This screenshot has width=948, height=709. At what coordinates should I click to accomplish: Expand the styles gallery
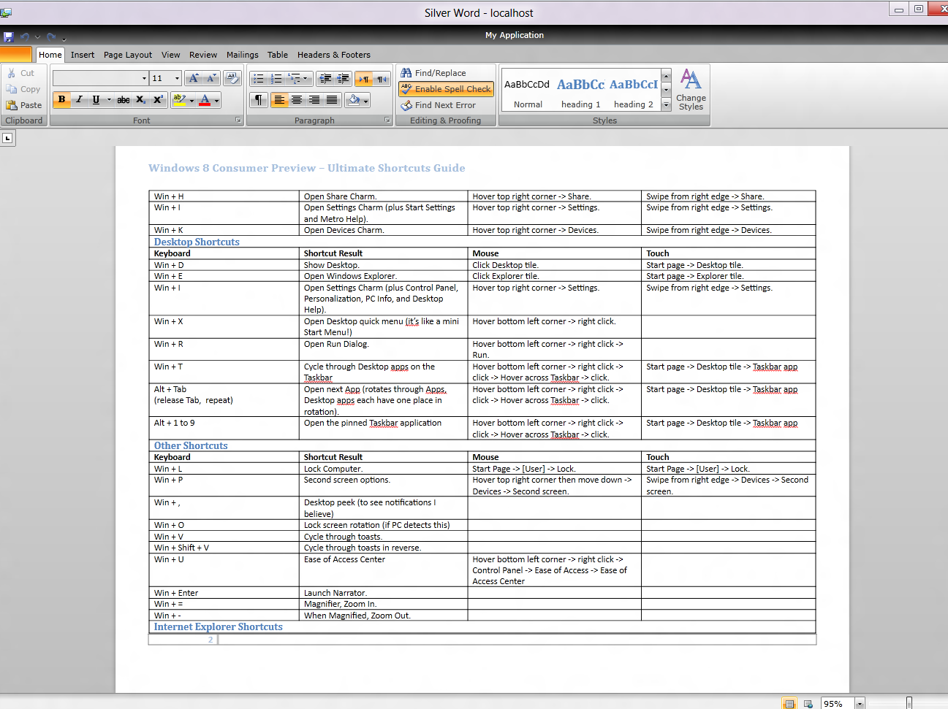coord(666,105)
